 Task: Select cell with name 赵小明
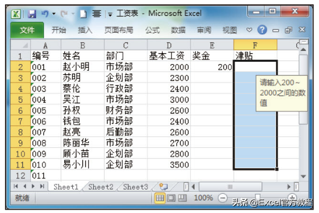point(83,67)
